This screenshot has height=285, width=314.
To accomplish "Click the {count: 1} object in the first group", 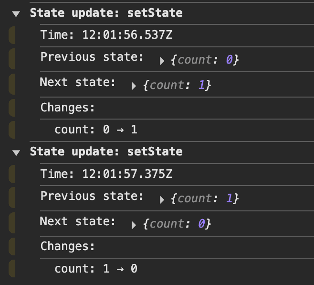I will (177, 86).
